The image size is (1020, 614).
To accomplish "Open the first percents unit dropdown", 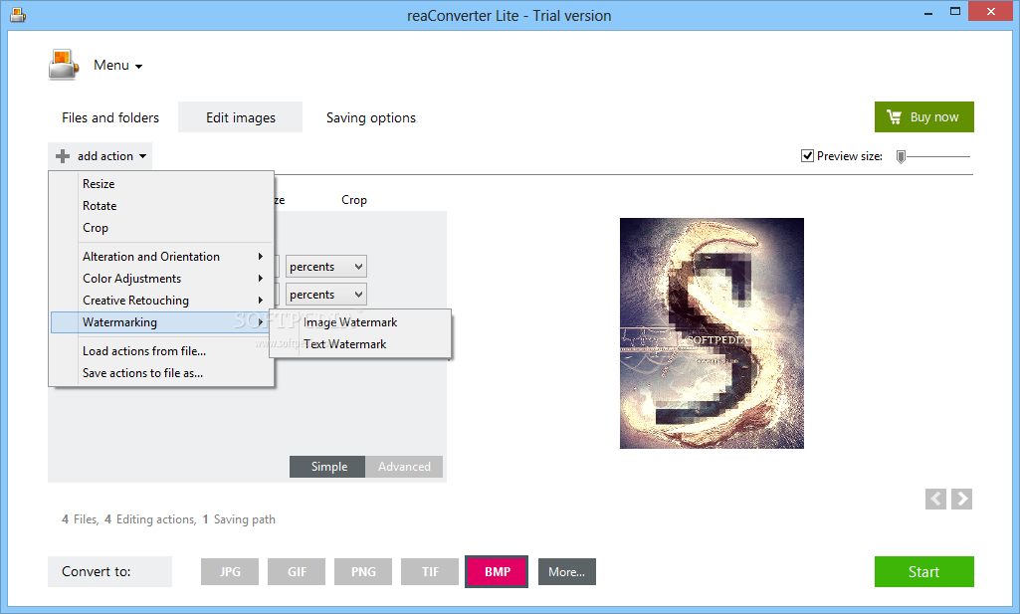I will (x=326, y=267).
